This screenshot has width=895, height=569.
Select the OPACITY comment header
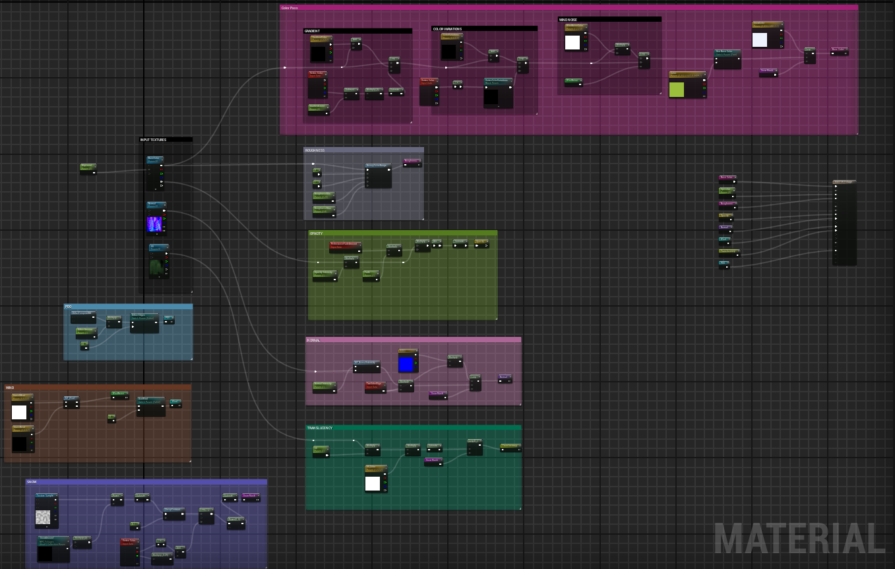click(x=402, y=233)
